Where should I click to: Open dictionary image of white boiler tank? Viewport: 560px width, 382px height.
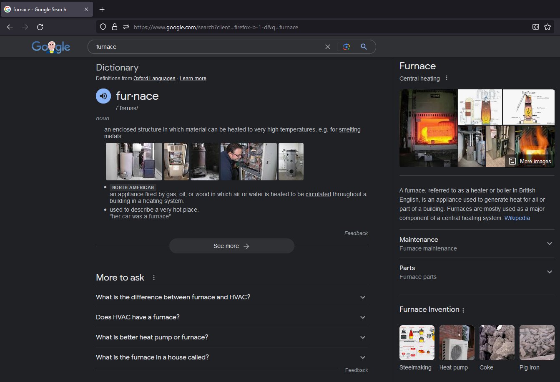click(291, 162)
